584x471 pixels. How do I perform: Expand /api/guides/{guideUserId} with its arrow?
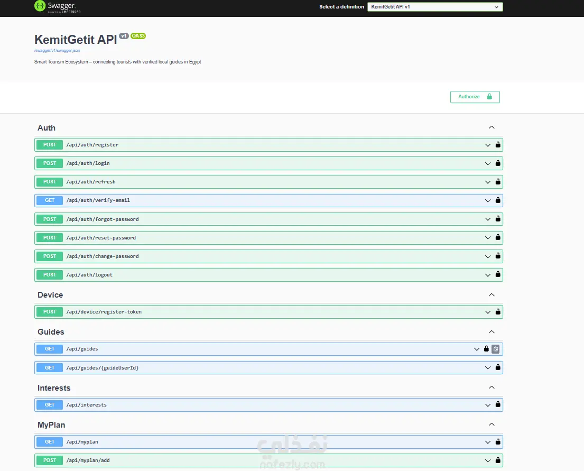[x=488, y=368]
